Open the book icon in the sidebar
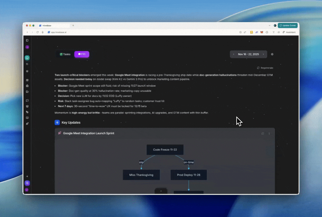The width and height of the screenshot is (322, 217). (27, 118)
